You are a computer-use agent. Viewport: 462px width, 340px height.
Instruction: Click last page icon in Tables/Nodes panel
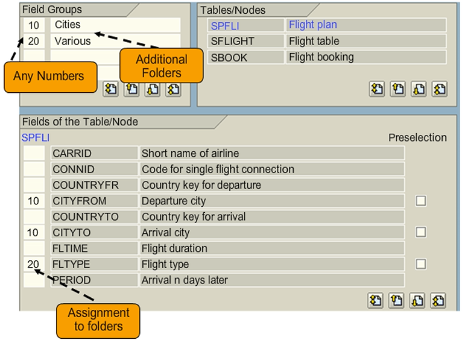[440, 89]
